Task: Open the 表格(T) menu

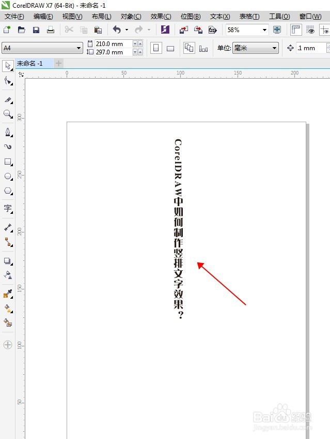Action: pos(249,17)
